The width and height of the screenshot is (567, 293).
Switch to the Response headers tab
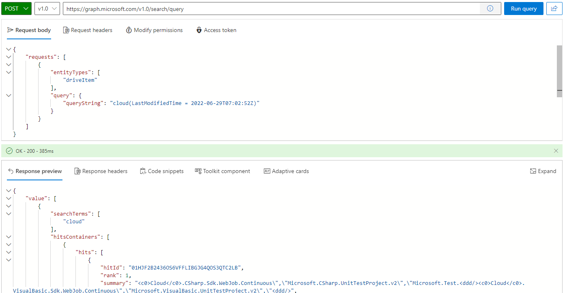(x=101, y=171)
